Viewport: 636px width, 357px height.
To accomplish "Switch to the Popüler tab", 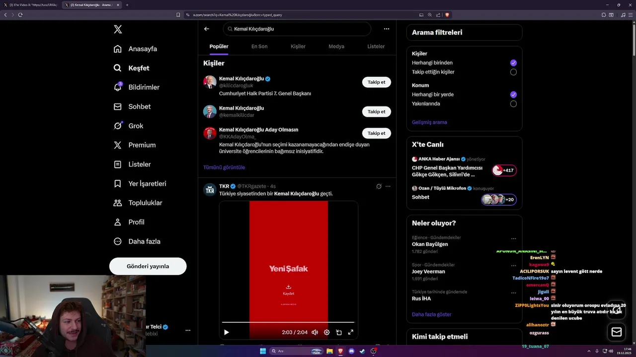I will [219, 47].
